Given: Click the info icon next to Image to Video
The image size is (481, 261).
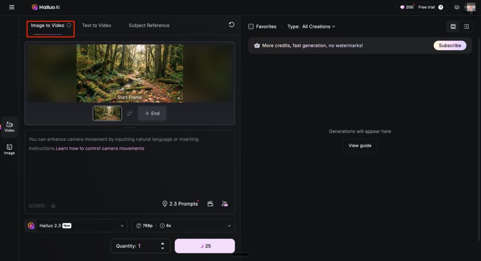Looking at the screenshot, I should [69, 25].
